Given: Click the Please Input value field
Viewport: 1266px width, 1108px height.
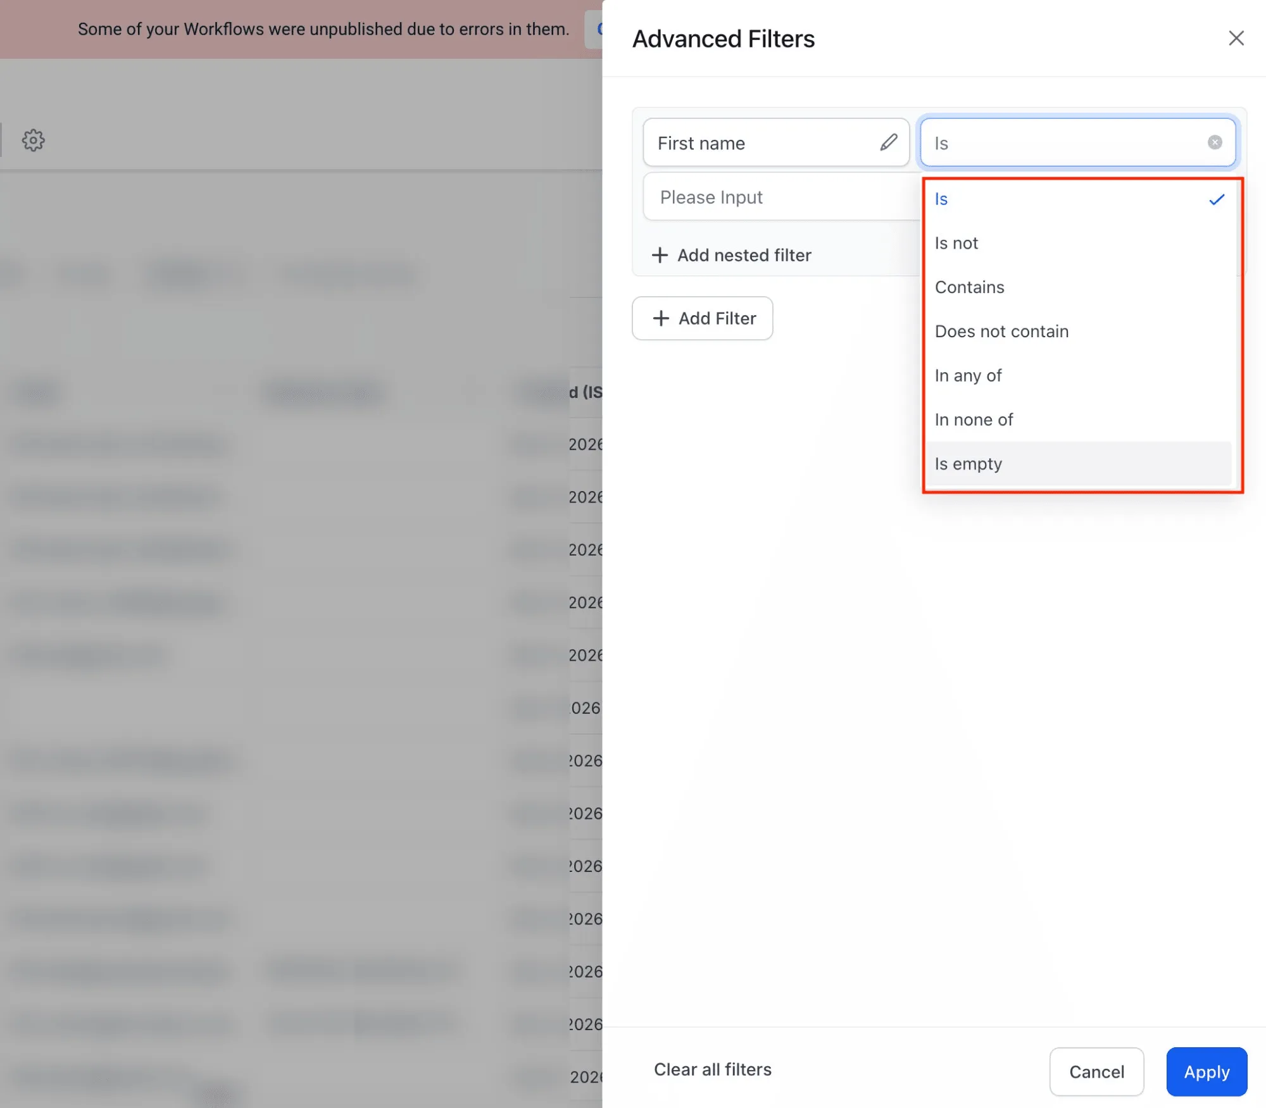Looking at the screenshot, I should click(x=782, y=197).
